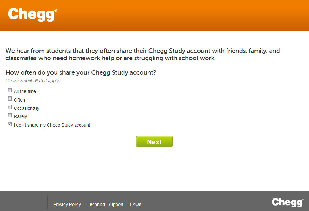Click the orange header banner
The height and width of the screenshot is (211, 309).
(154, 15)
